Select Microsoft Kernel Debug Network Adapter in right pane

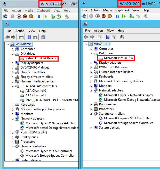coord(132,100)
